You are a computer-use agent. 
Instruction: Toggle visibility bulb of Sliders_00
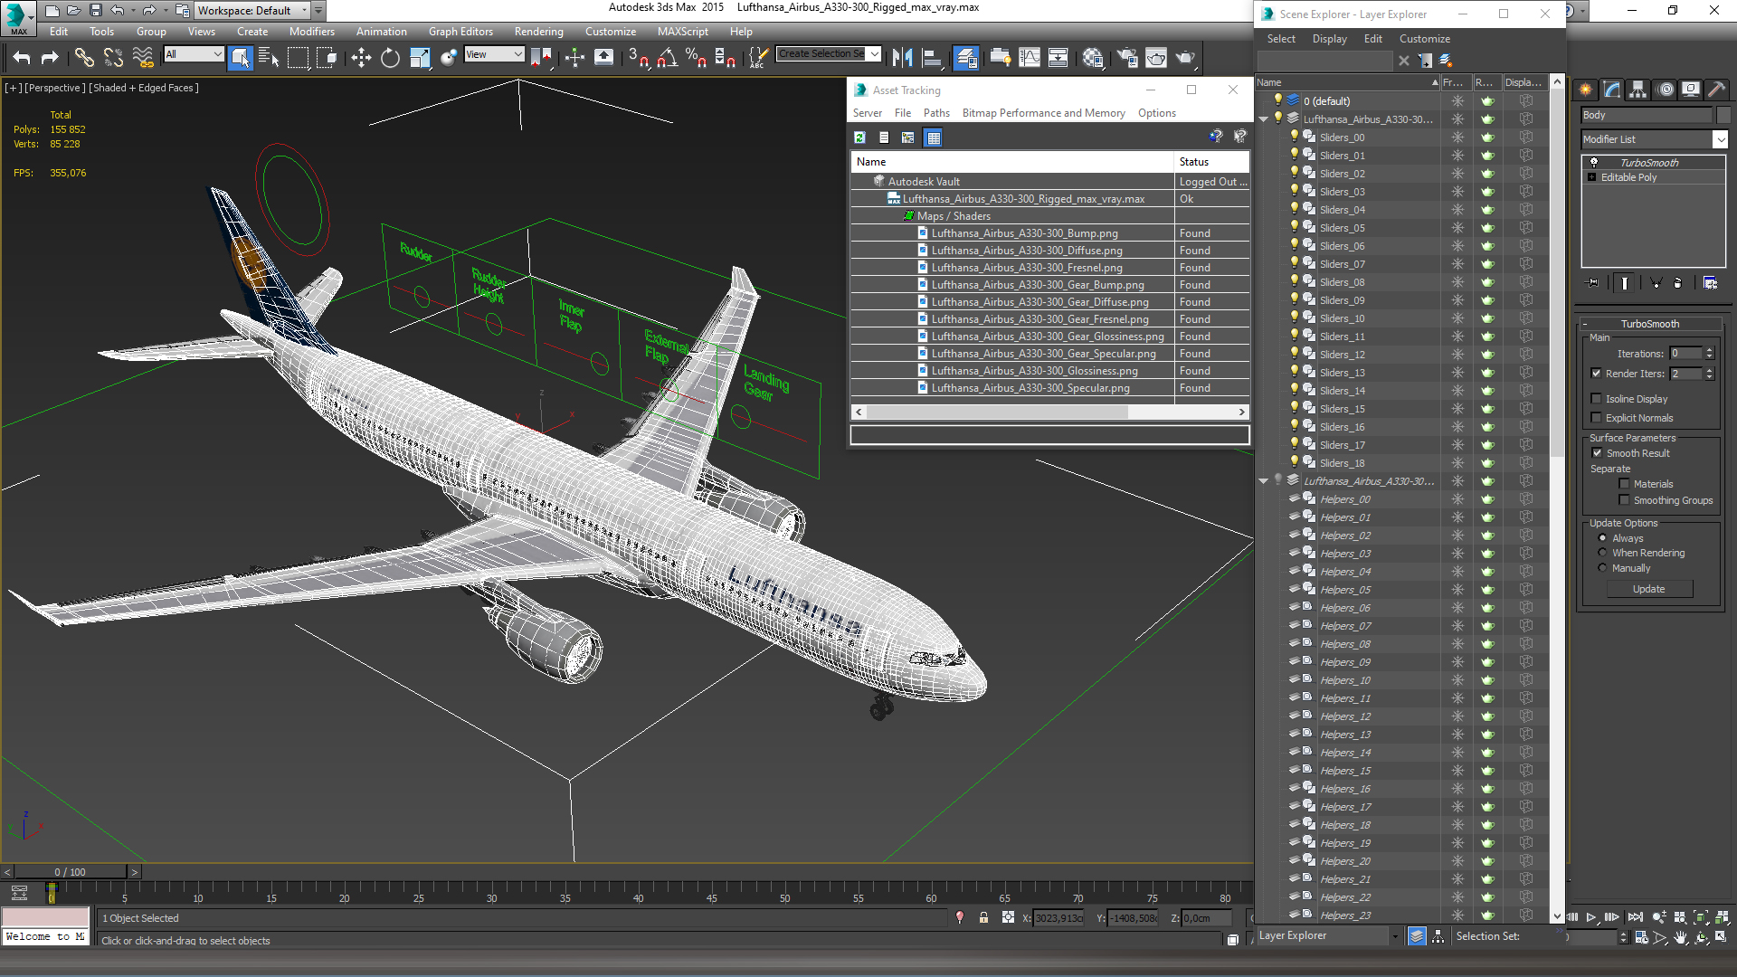1294,137
